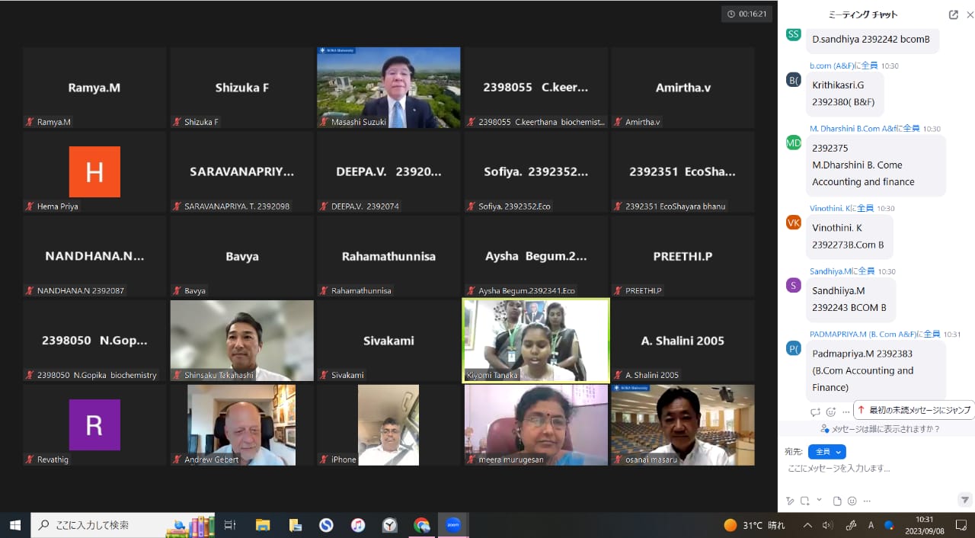Viewport: 975px width, 538px height.
Task: Click the attach file icon in chat
Action: pos(836,501)
